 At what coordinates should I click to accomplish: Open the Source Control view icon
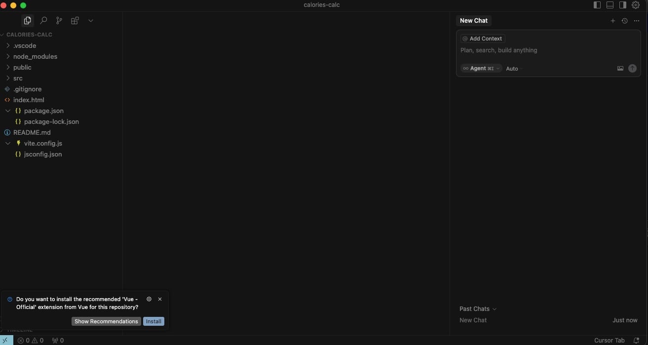[59, 21]
